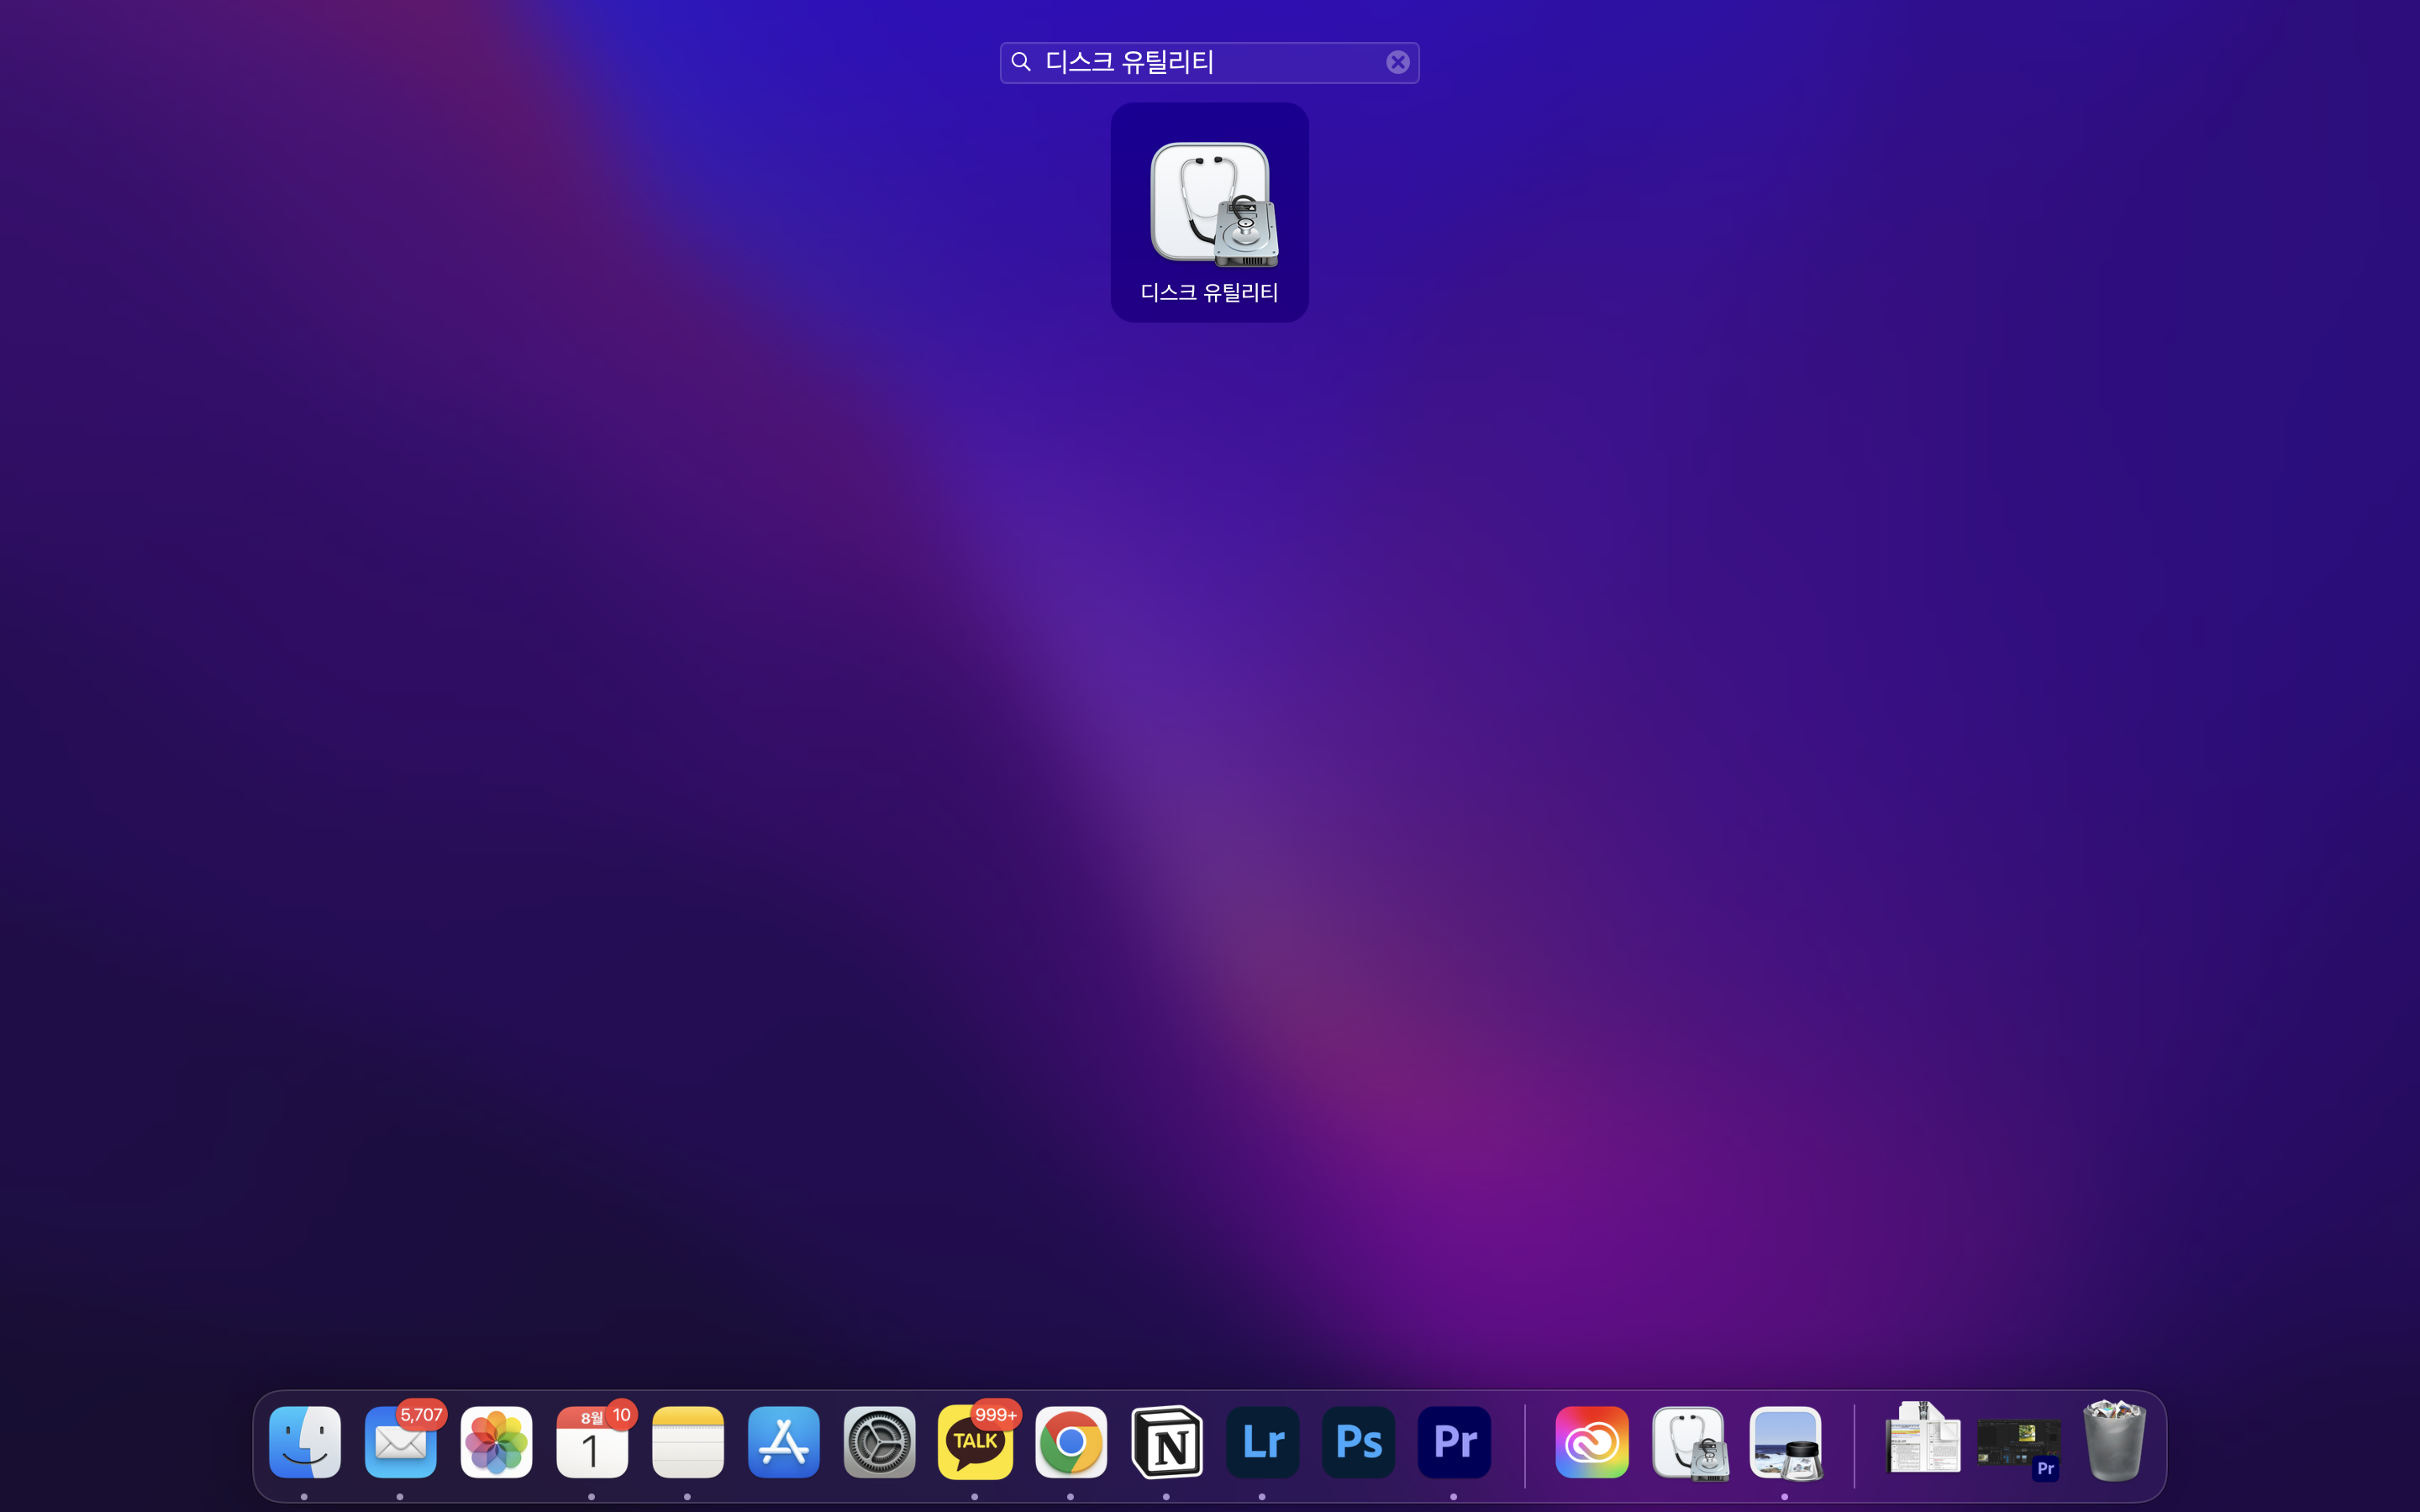Launch Google Chrome from the dock
Viewport: 2420px width, 1512px height.
click(x=1071, y=1442)
